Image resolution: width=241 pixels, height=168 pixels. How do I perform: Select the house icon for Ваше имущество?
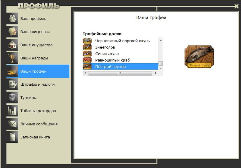[x=12, y=45]
